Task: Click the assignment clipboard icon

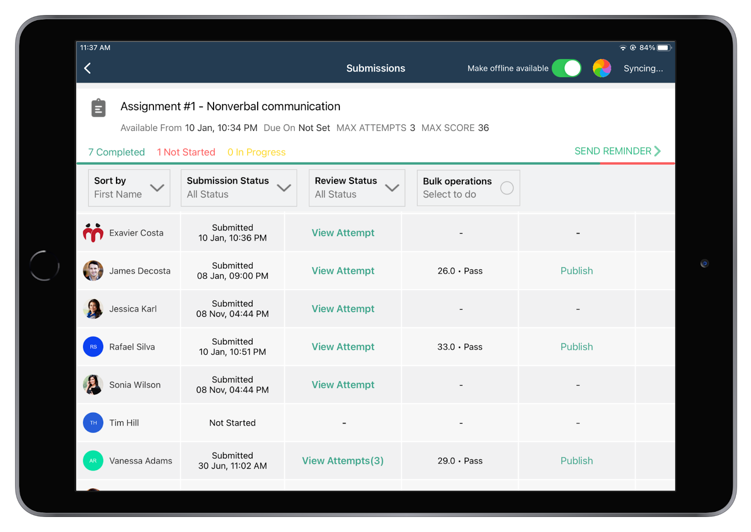Action: pos(98,108)
